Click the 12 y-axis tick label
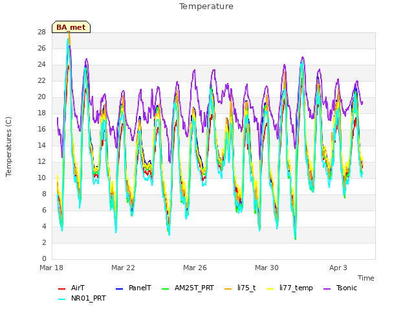 coord(41,161)
